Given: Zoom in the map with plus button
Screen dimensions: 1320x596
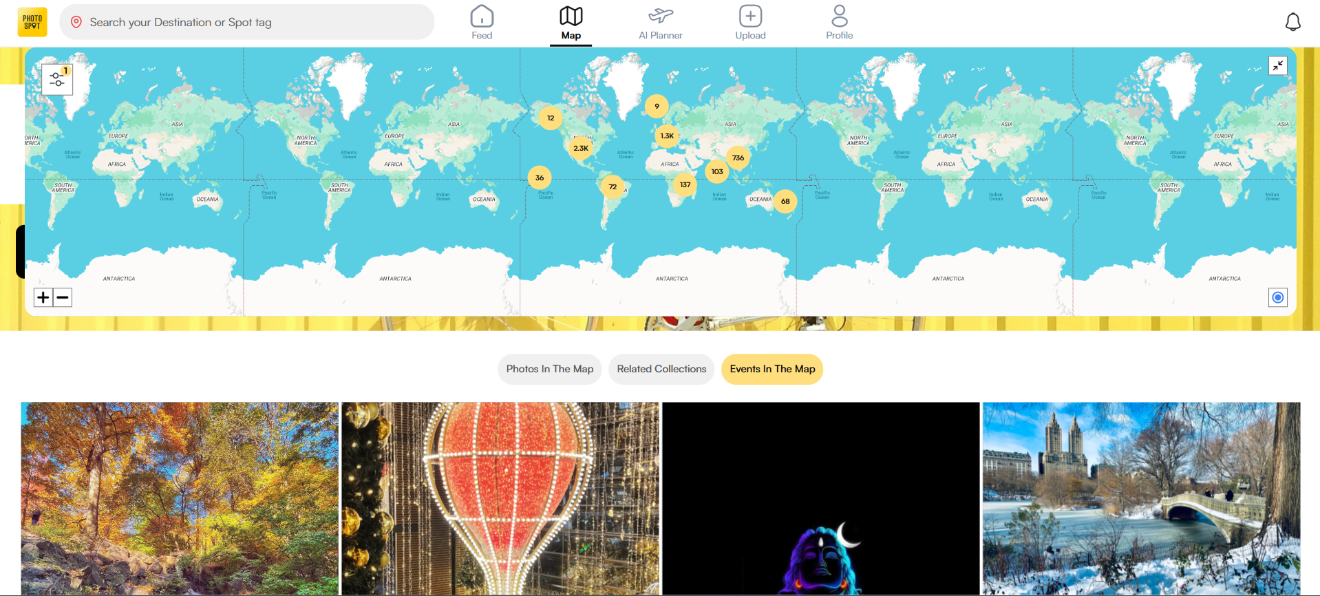Looking at the screenshot, I should click(43, 297).
